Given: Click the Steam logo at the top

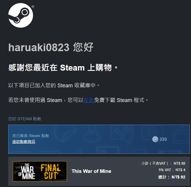Looking at the screenshot, I should tap(21, 15).
